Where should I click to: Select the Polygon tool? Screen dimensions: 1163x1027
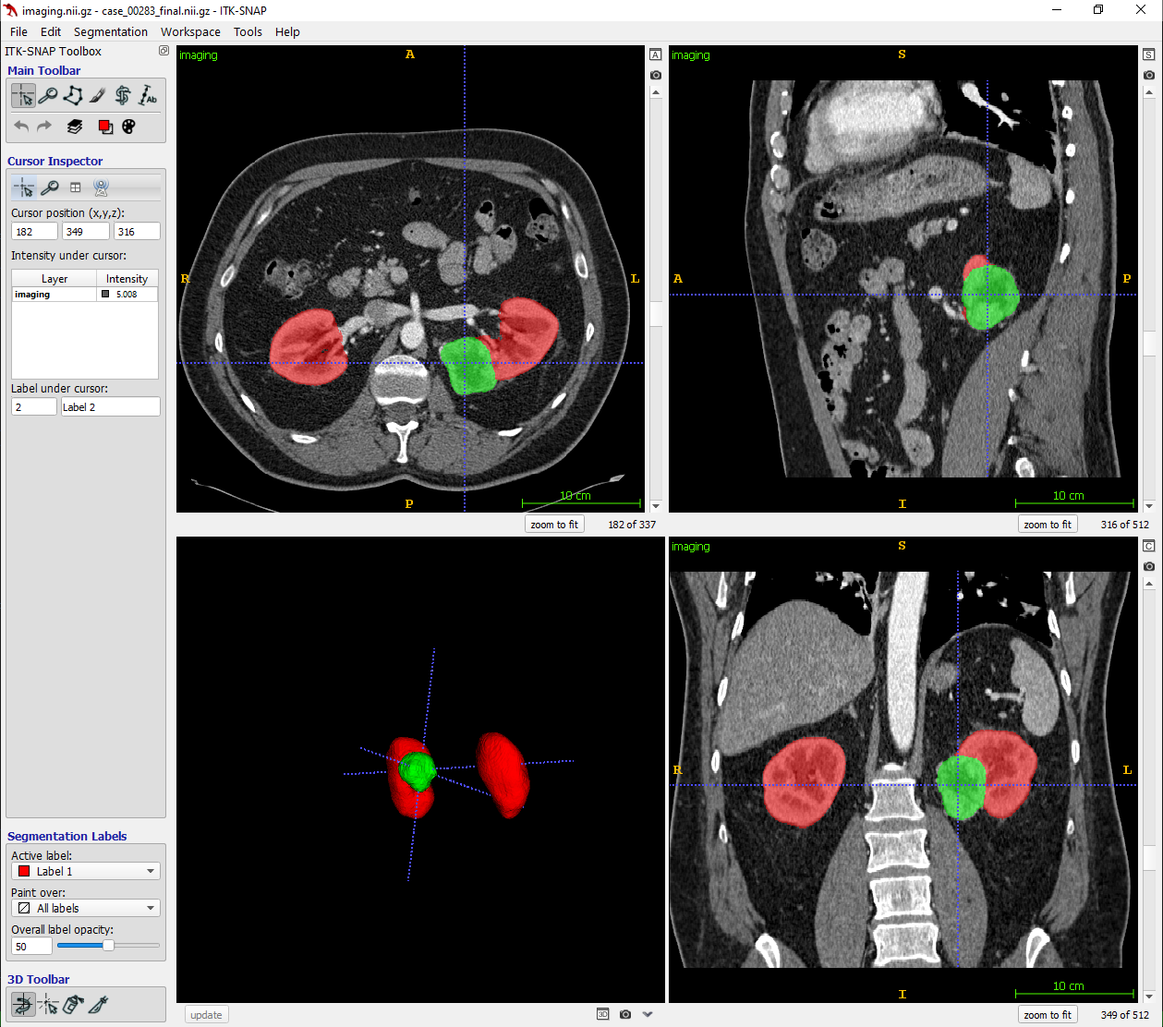click(73, 95)
